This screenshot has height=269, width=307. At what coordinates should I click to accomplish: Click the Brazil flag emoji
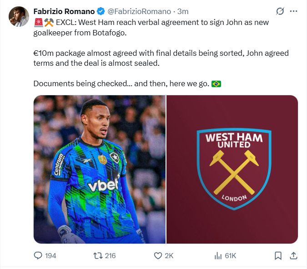tap(216, 84)
